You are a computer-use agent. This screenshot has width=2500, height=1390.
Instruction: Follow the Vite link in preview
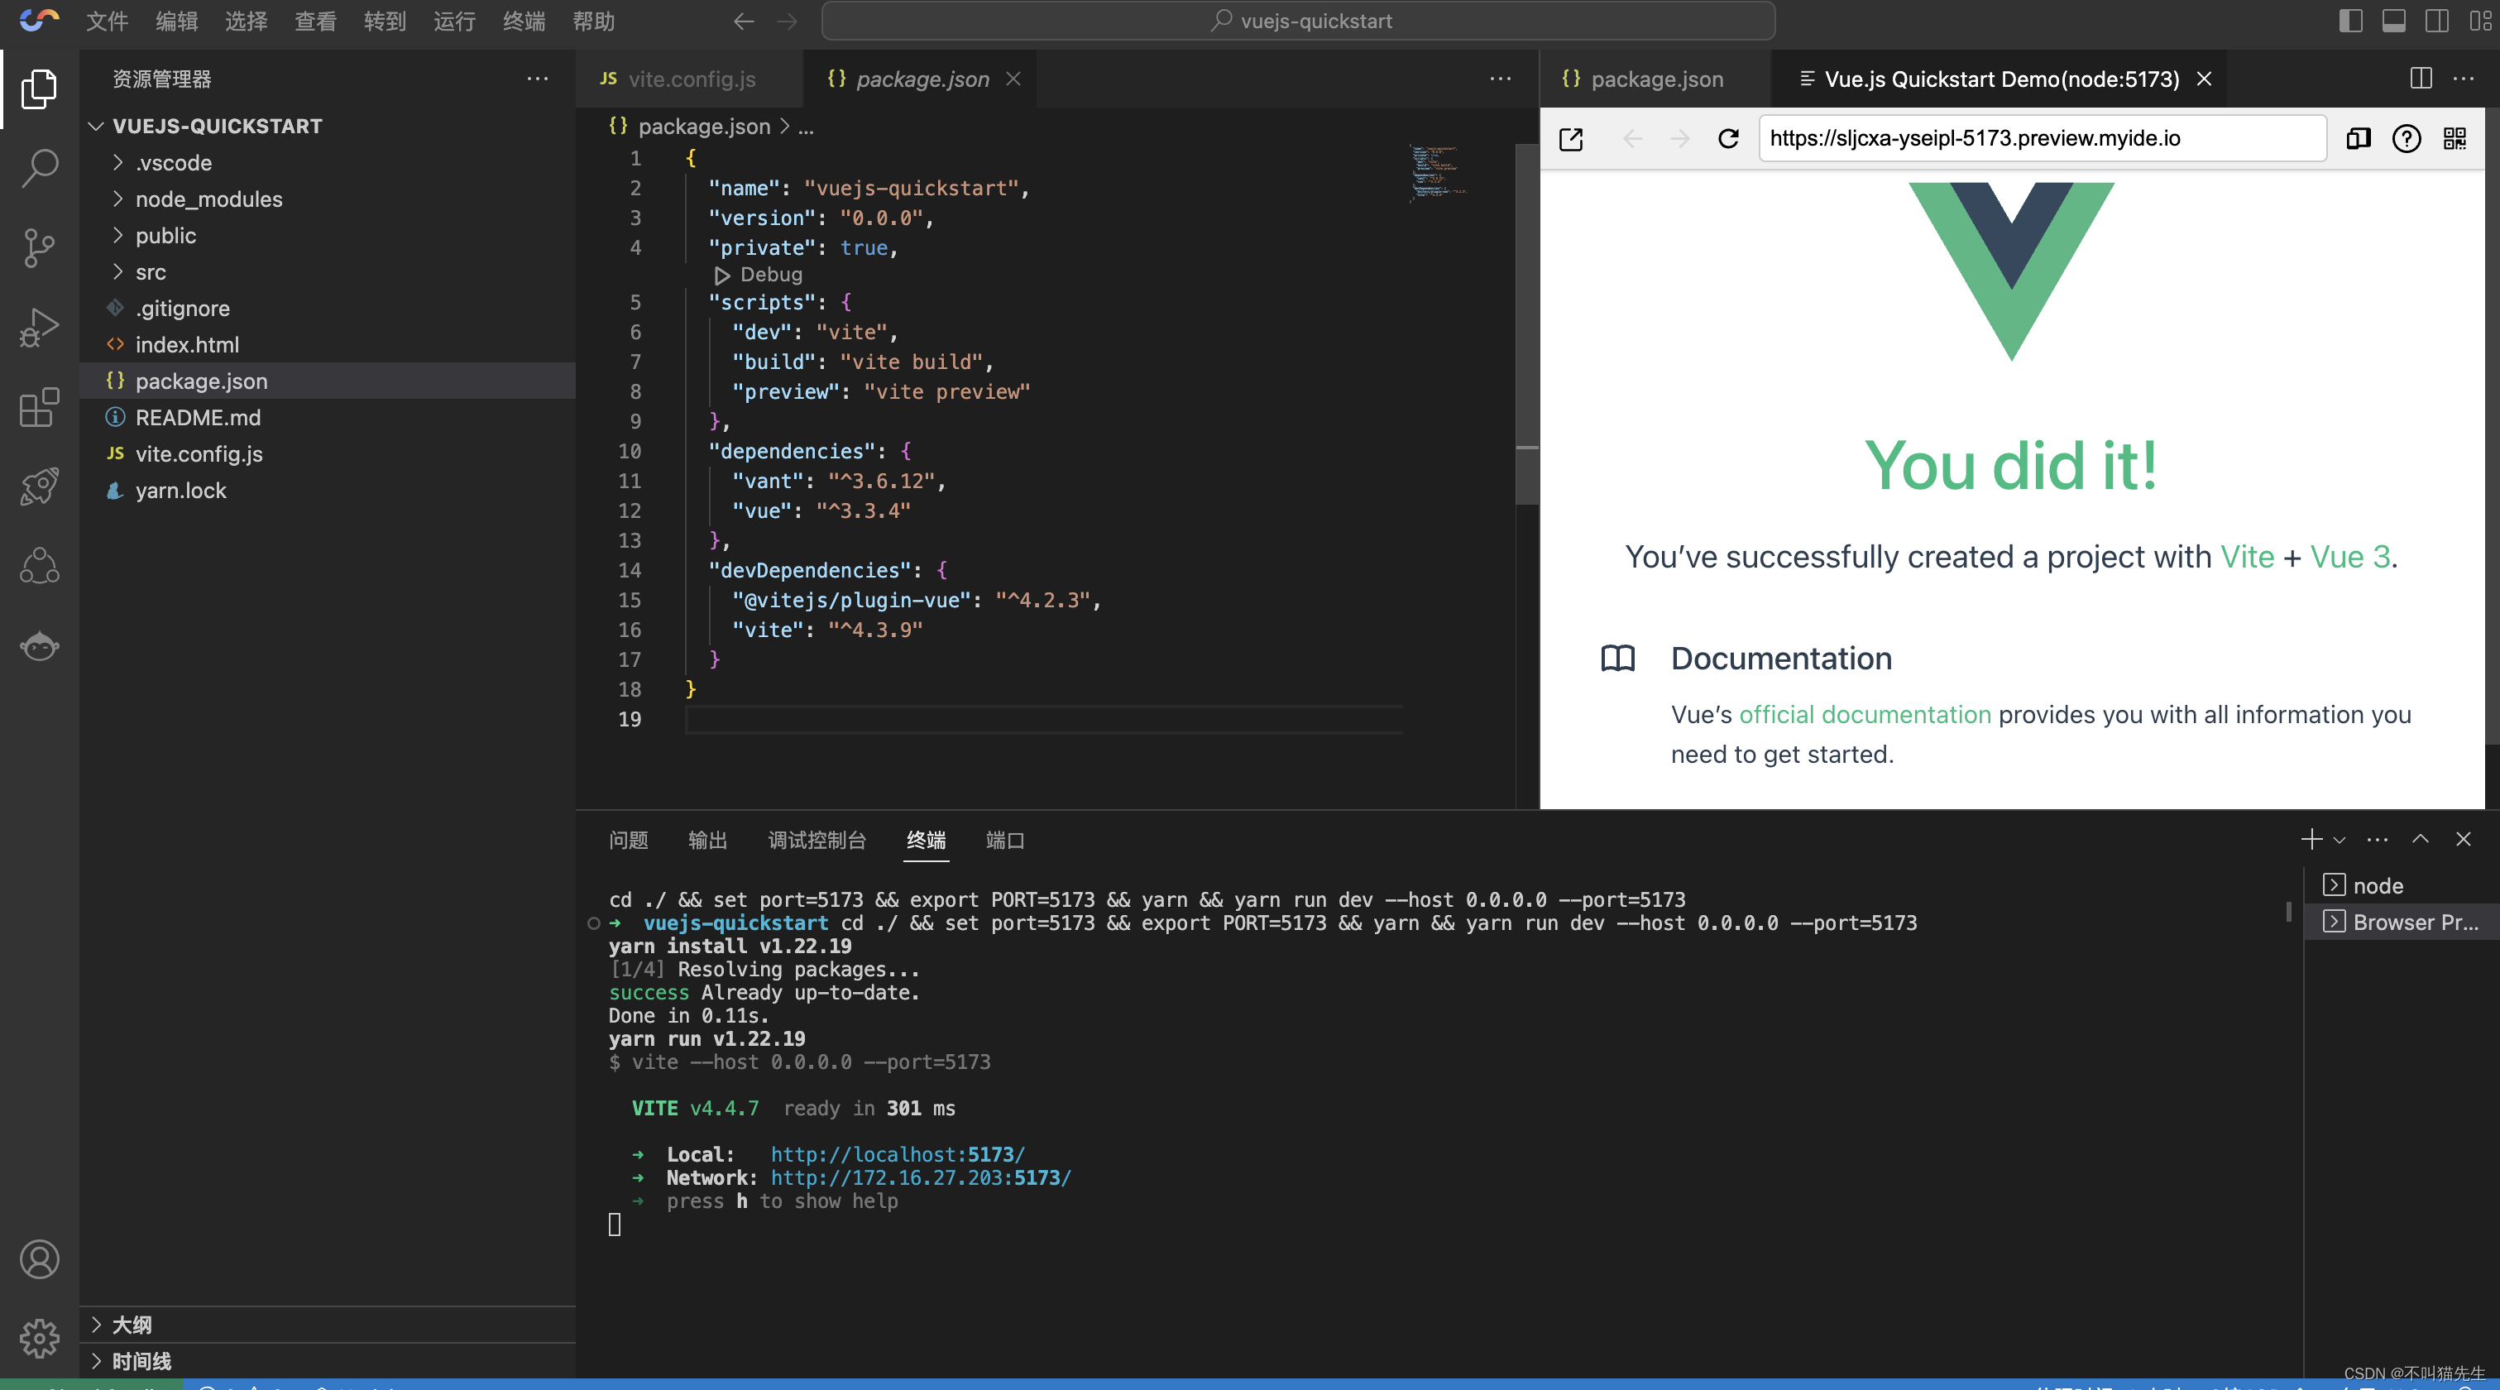(x=2247, y=556)
